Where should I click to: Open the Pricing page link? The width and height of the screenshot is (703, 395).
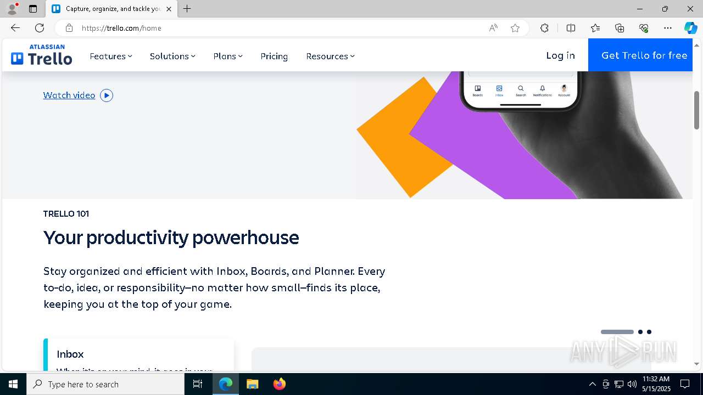[274, 56]
